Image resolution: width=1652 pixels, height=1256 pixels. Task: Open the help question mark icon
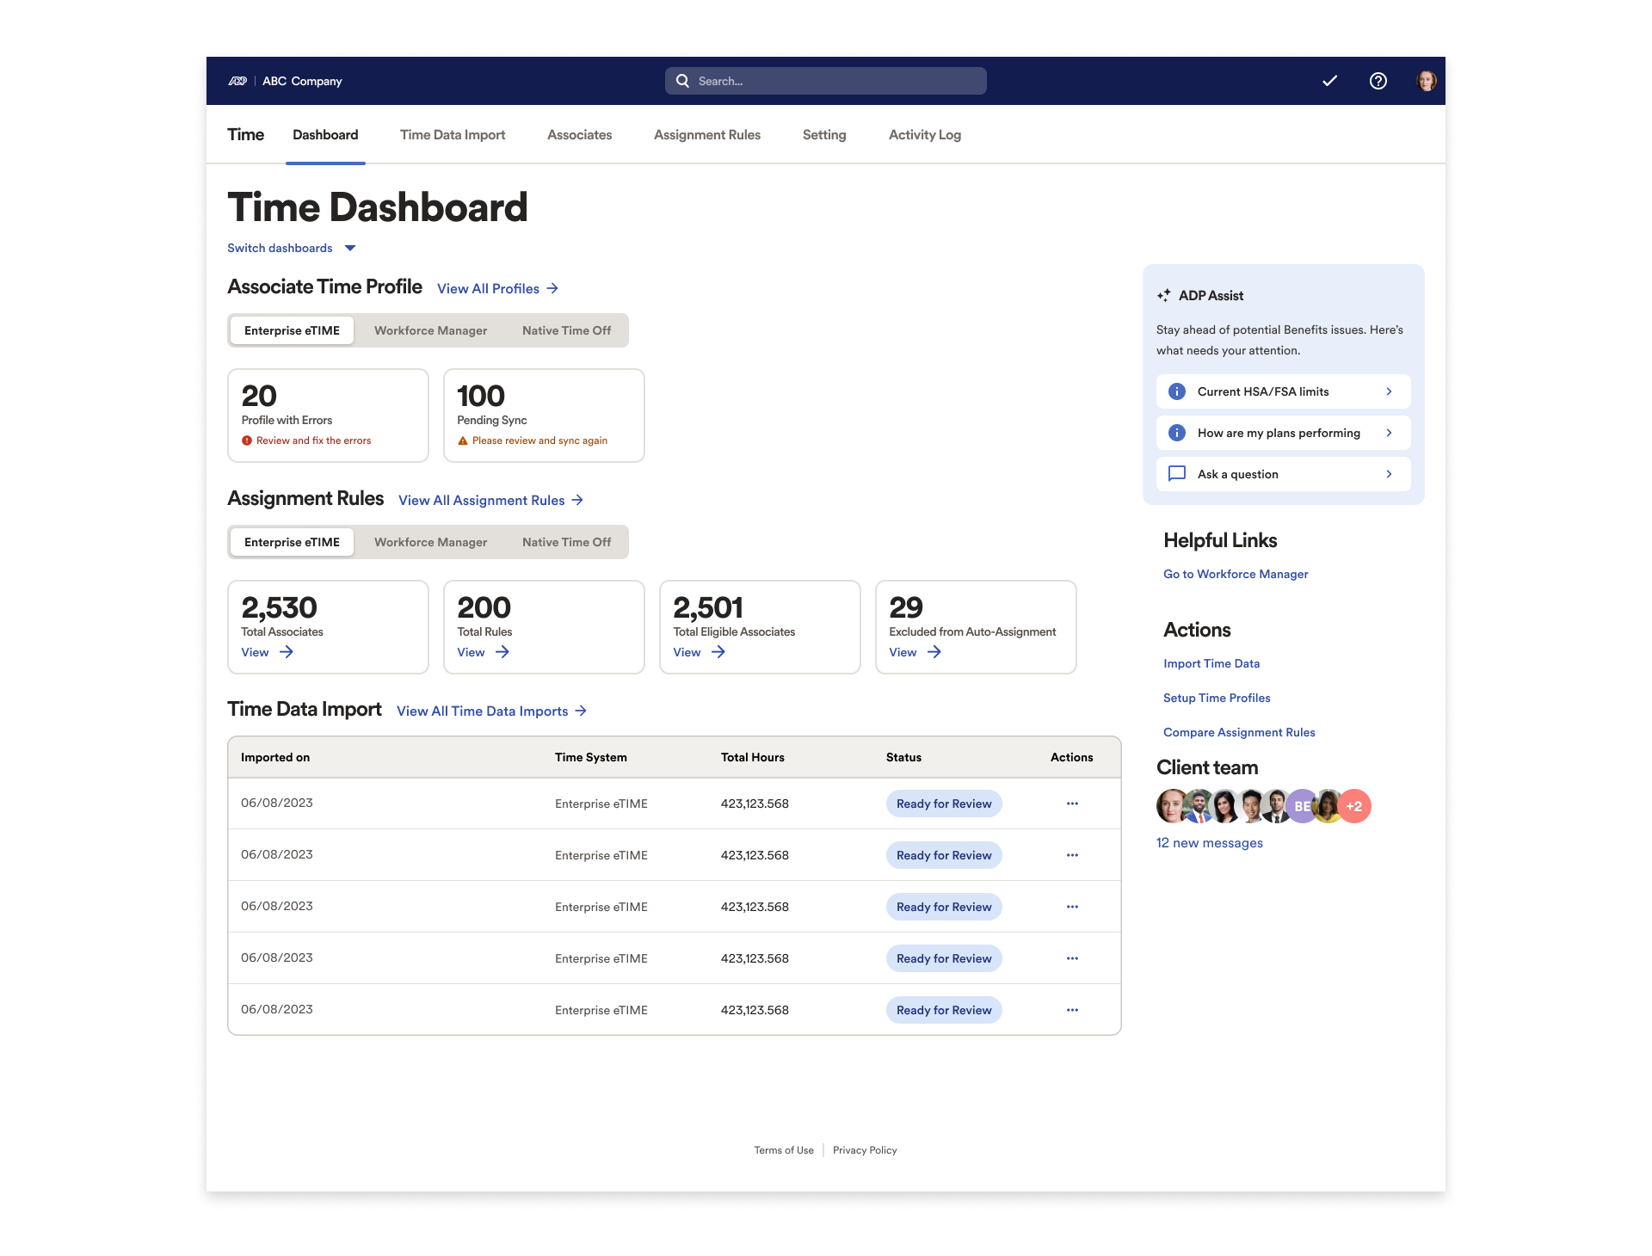[1378, 80]
